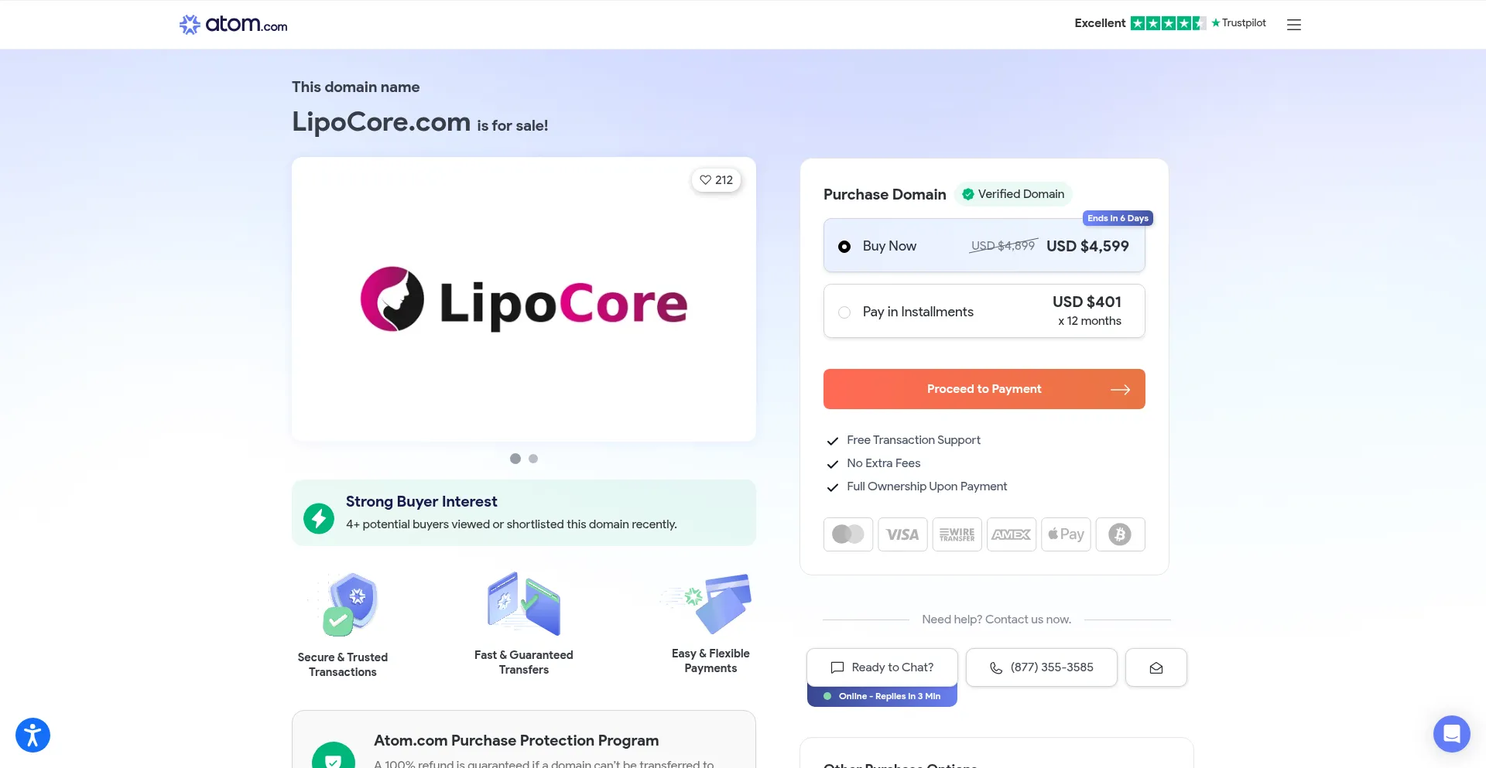Click the LipoCore logo image
Image resolution: width=1486 pixels, height=768 pixels.
click(524, 299)
